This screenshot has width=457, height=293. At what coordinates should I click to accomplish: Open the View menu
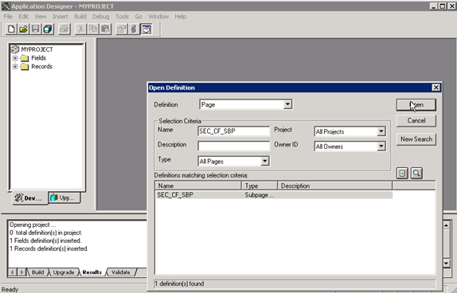(x=41, y=17)
